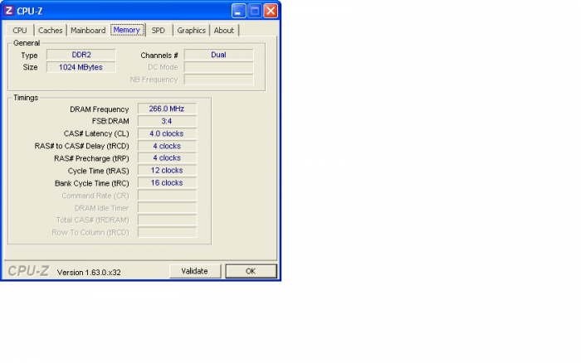Switch to the Caches tab

(x=50, y=31)
